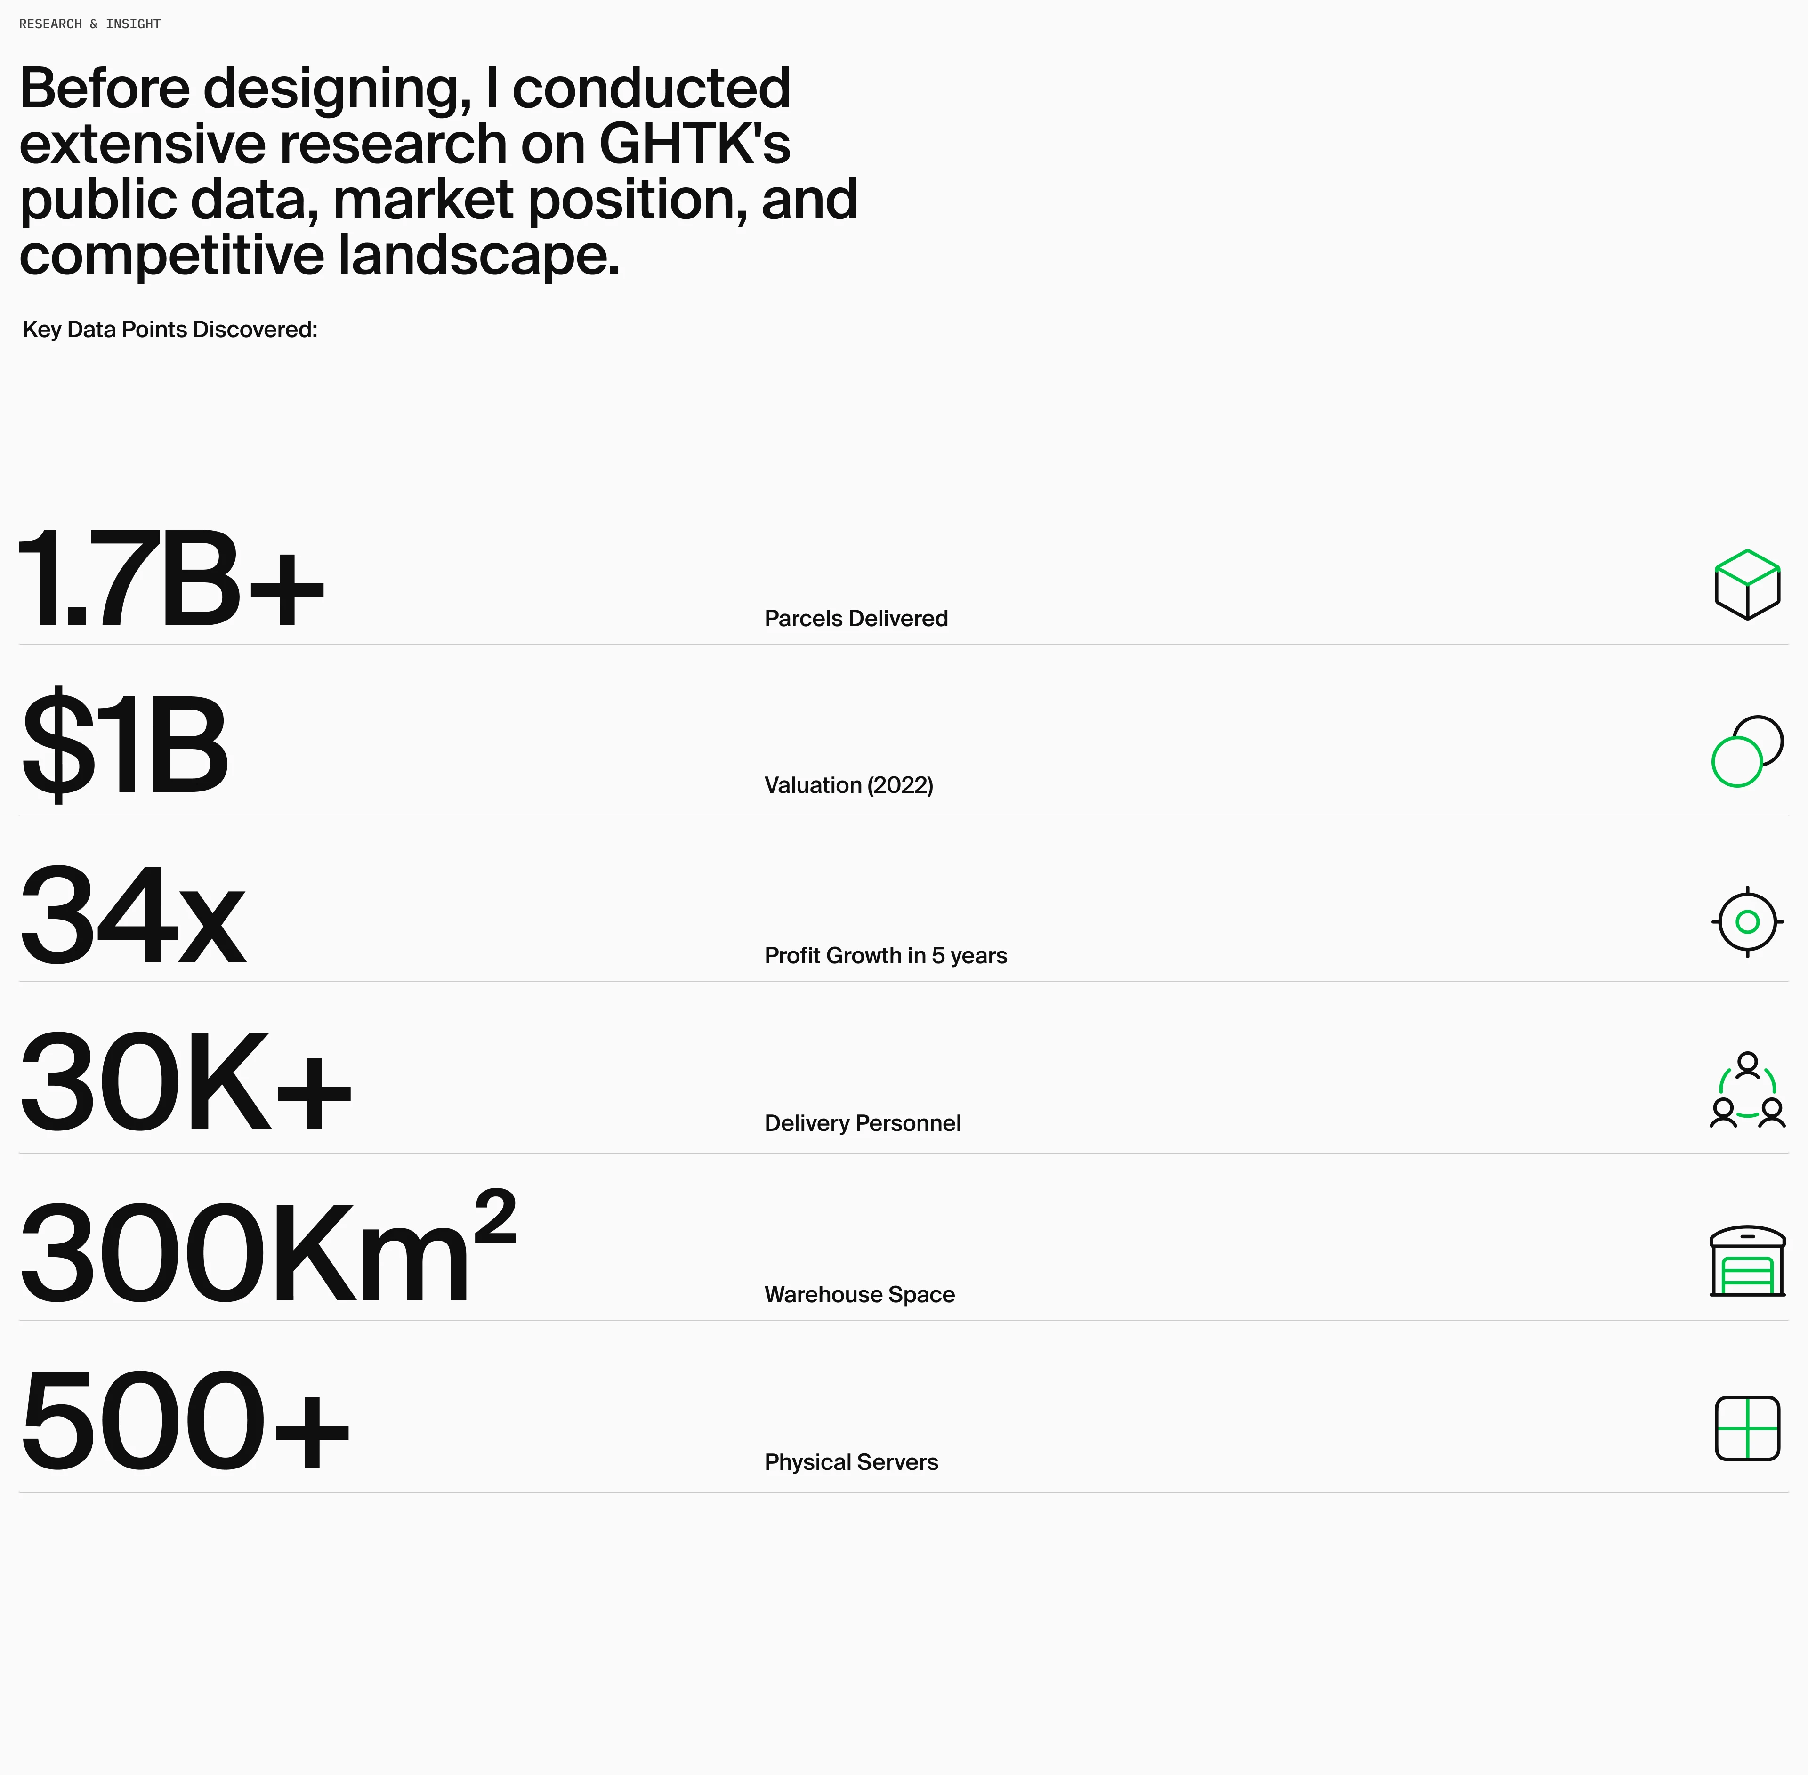Click the Valuation (2022) label
Viewport: 1808px width, 1775px height.
click(847, 786)
